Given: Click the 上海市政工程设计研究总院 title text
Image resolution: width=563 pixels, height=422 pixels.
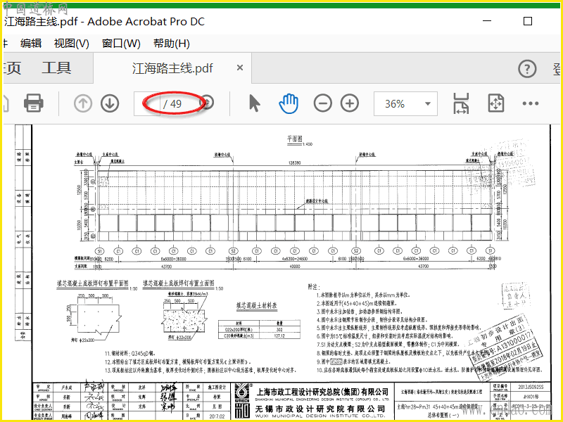Looking at the screenshot, I should [322, 392].
